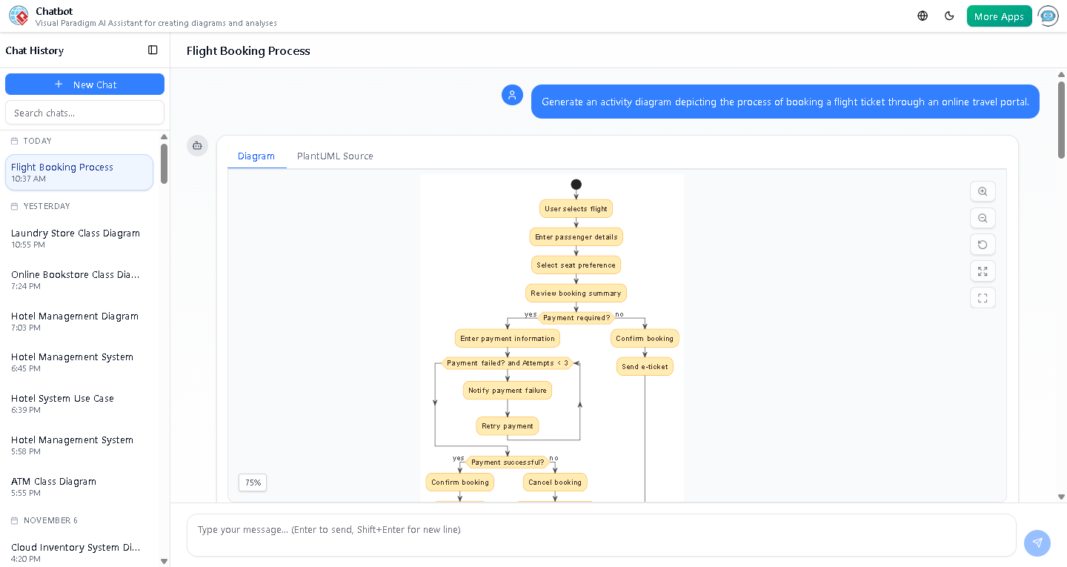Change the interface language with the globe icon
This screenshot has width=1067, height=567.
pos(922,15)
